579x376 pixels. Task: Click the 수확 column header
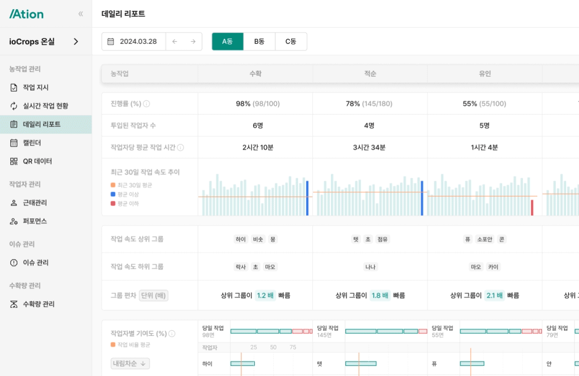point(255,74)
